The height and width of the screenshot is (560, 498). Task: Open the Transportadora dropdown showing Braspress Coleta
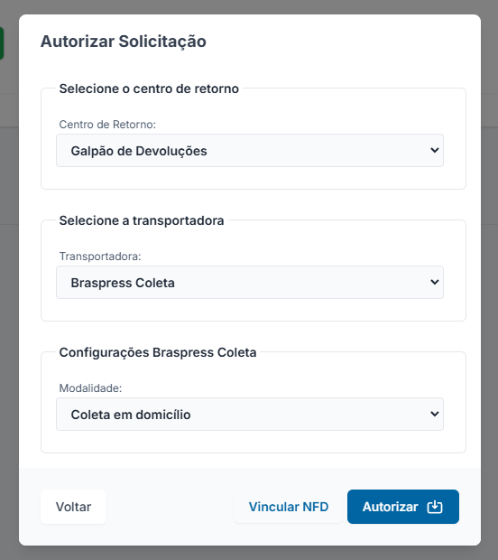(x=250, y=282)
